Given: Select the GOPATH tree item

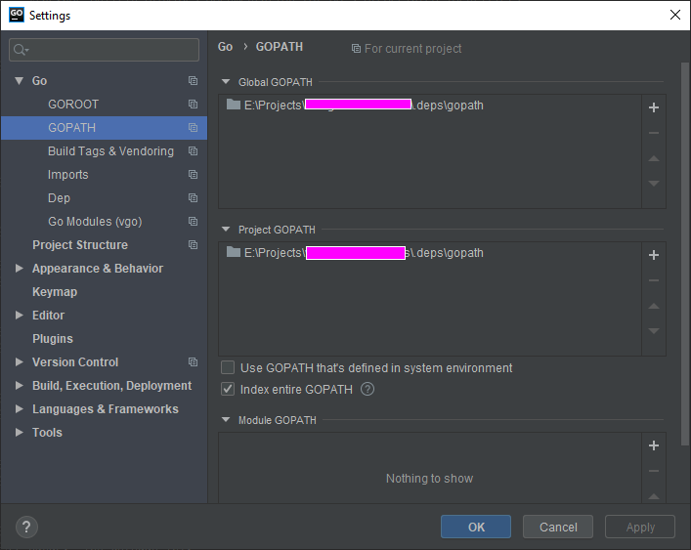Looking at the screenshot, I should [104, 128].
